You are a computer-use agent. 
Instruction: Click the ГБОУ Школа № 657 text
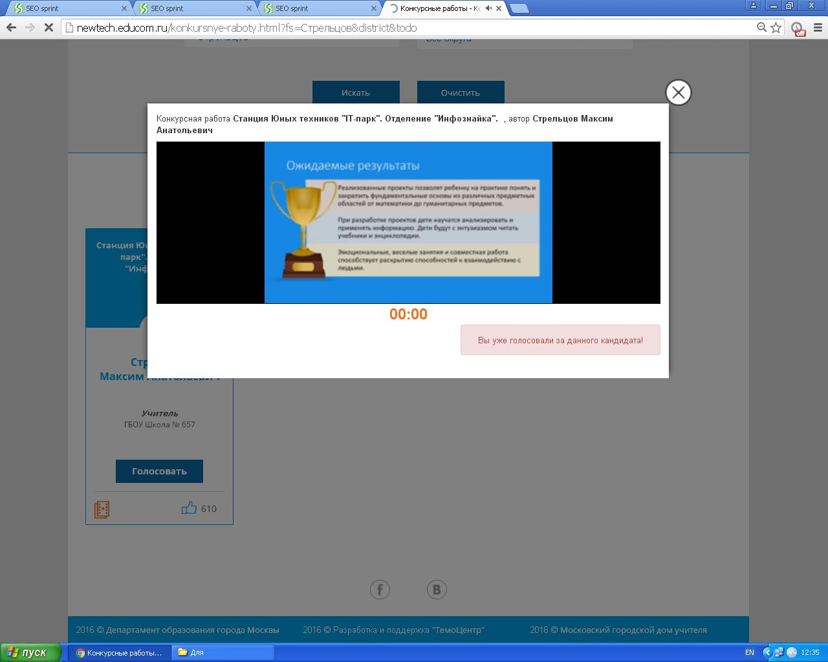(160, 425)
